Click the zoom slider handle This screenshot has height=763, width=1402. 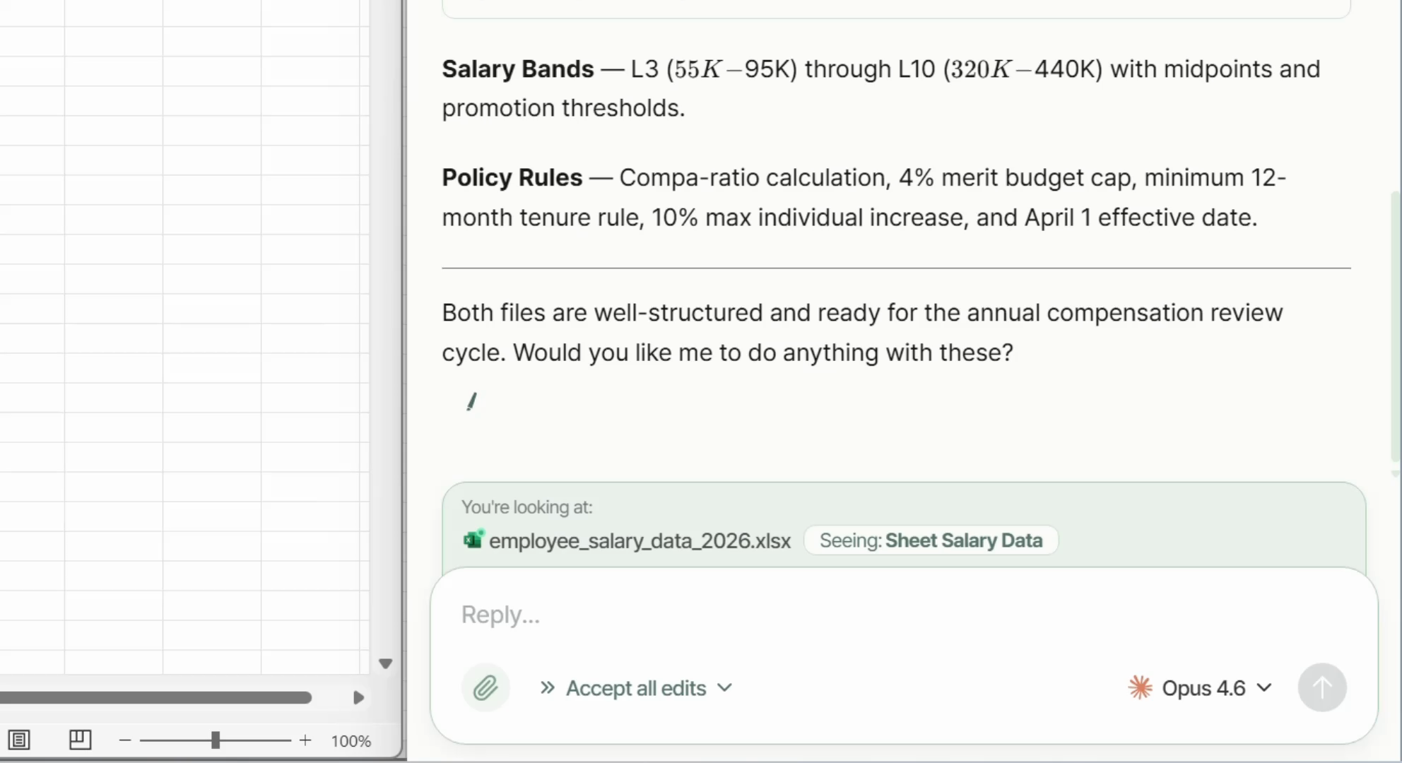pyautogui.click(x=216, y=740)
